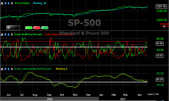Move the Index-BullPrice Percent panel up
169x101 pixels.
coord(5,34)
